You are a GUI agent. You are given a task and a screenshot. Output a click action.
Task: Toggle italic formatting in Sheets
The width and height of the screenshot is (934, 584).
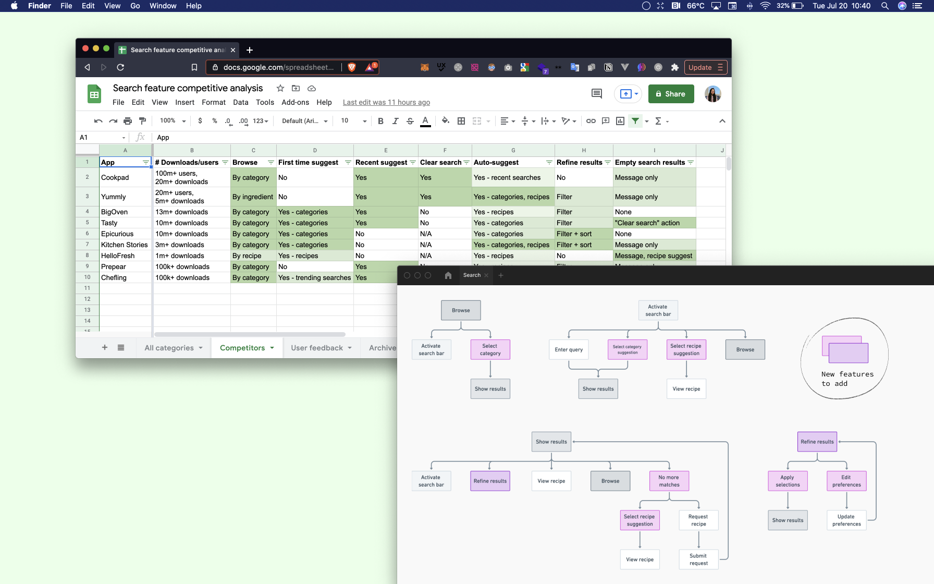pyautogui.click(x=396, y=121)
